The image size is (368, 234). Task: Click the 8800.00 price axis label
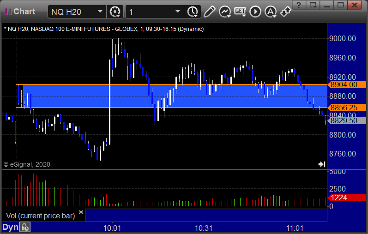point(343,135)
